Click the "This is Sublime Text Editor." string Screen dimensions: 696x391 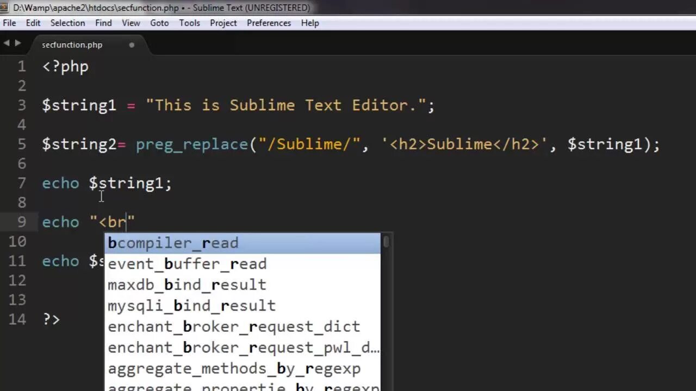(285, 105)
